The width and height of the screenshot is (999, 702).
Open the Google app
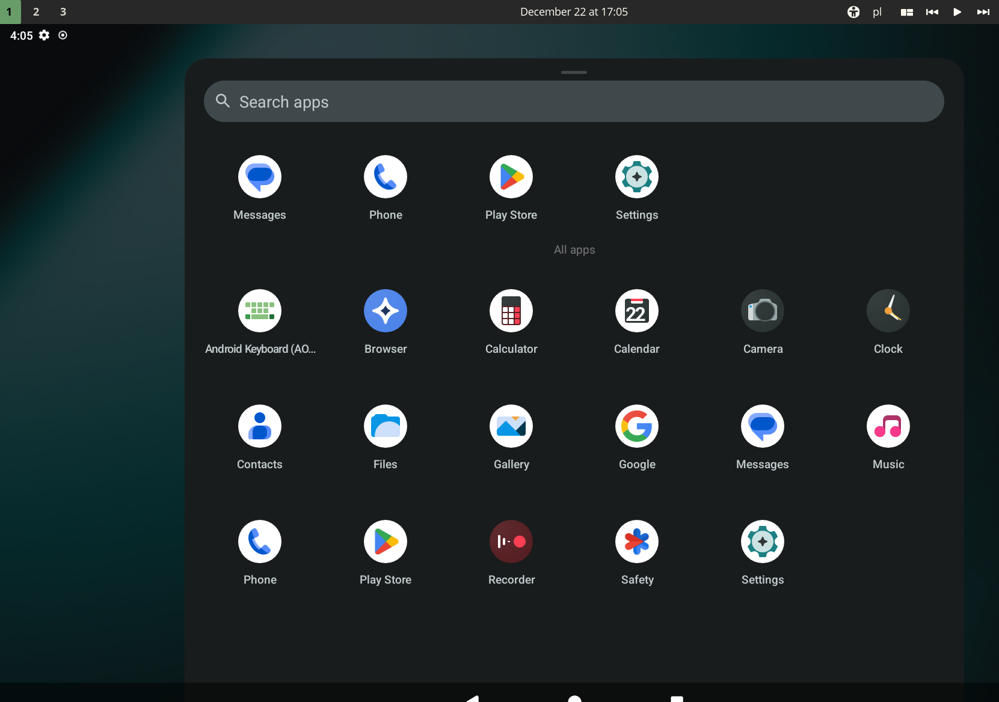pyautogui.click(x=636, y=427)
